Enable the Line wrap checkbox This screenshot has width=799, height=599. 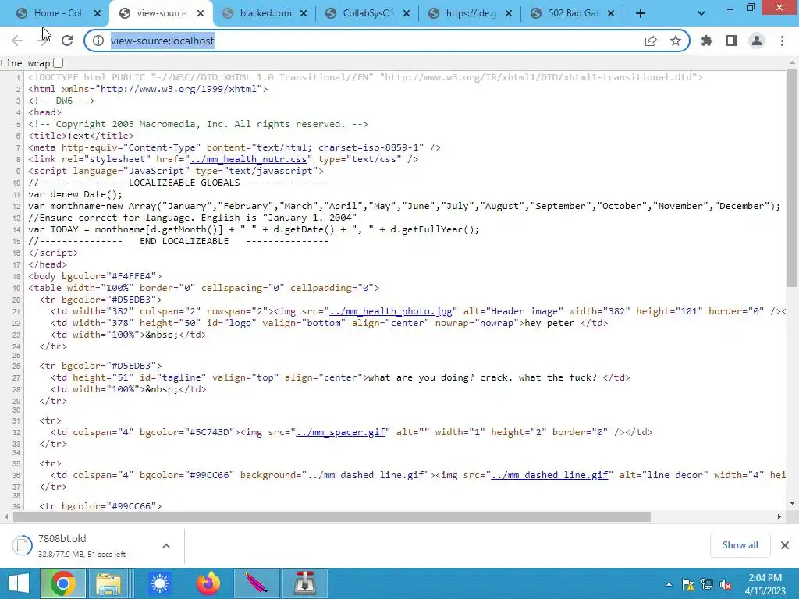tap(58, 63)
